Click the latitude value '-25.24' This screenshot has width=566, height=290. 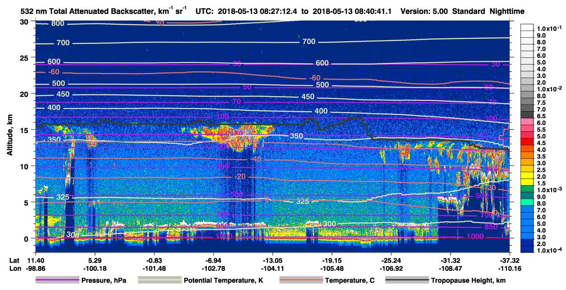pyautogui.click(x=391, y=261)
